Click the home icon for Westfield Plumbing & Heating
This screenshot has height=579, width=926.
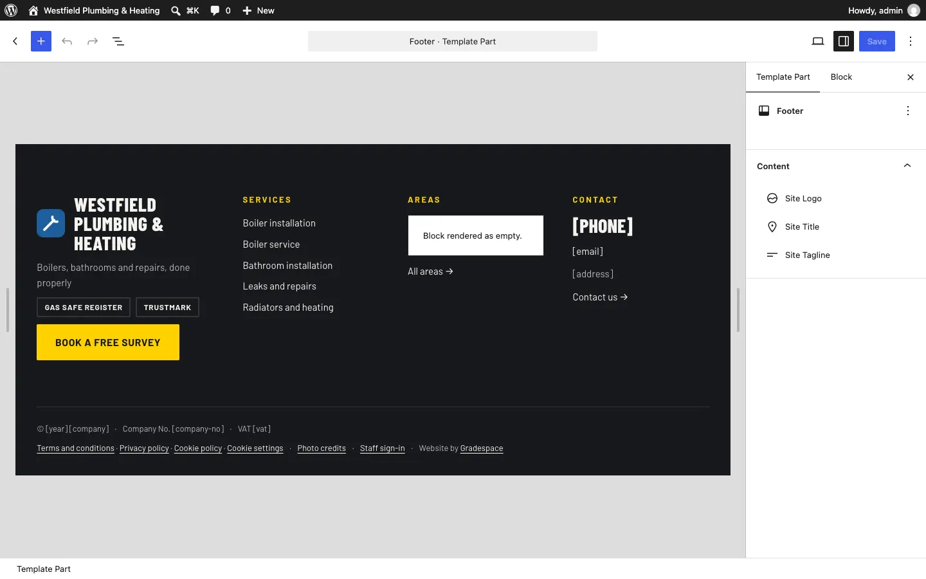tap(33, 10)
